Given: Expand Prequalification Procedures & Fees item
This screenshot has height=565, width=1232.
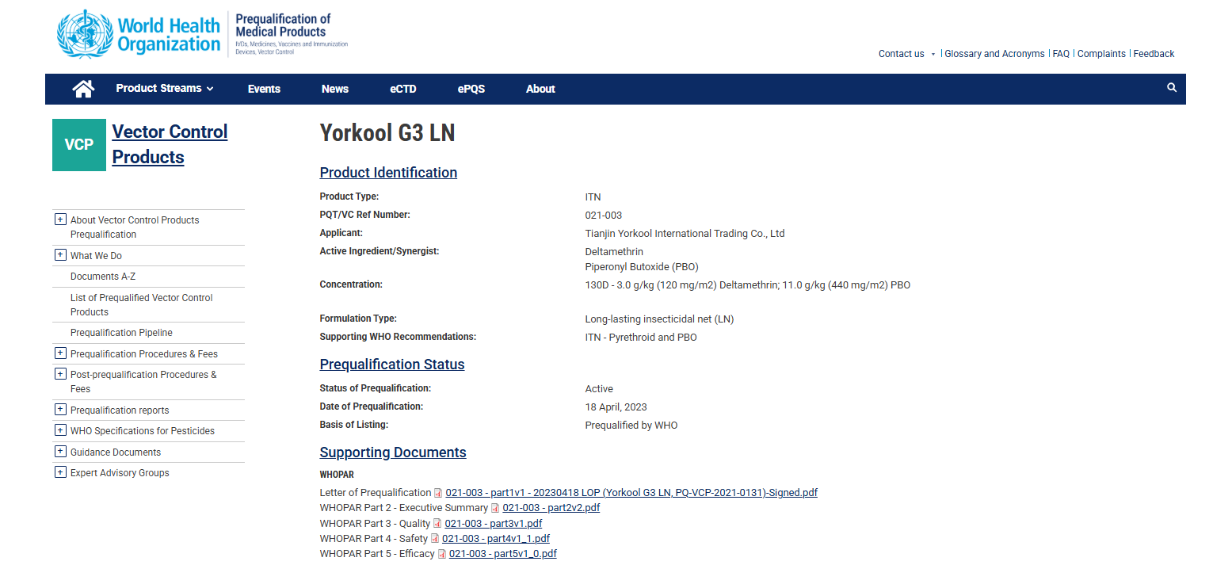Looking at the screenshot, I should pyautogui.click(x=60, y=353).
